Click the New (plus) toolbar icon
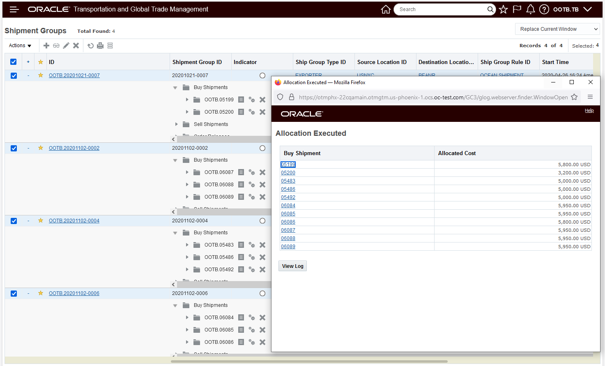Screen dimensions: 605x366 pos(46,46)
